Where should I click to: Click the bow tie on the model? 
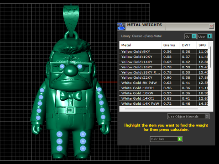pos(71,96)
